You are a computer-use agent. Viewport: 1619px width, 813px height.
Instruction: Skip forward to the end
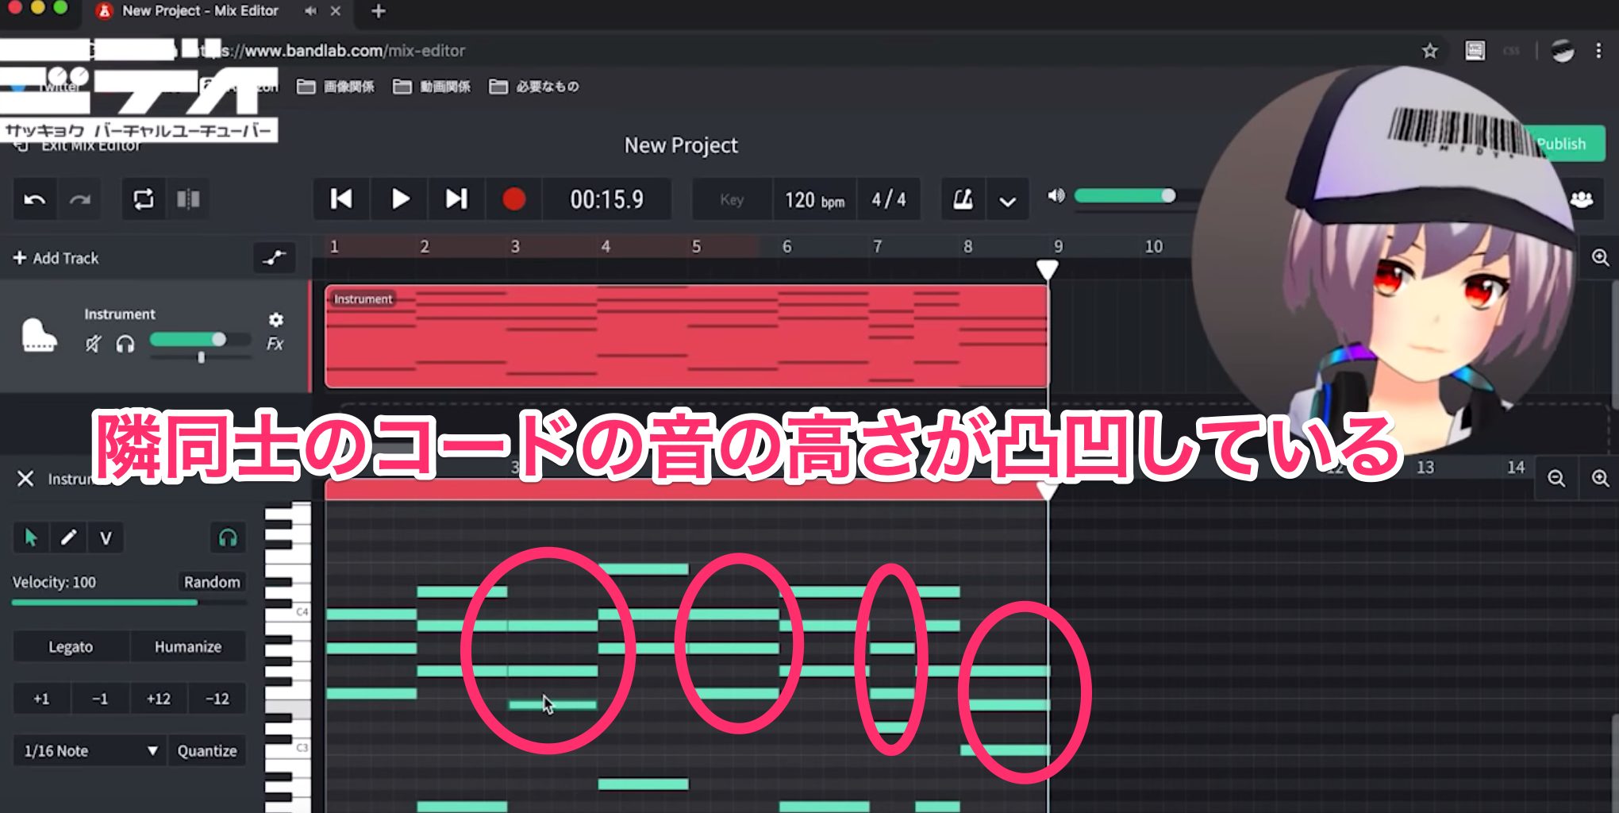coord(456,199)
